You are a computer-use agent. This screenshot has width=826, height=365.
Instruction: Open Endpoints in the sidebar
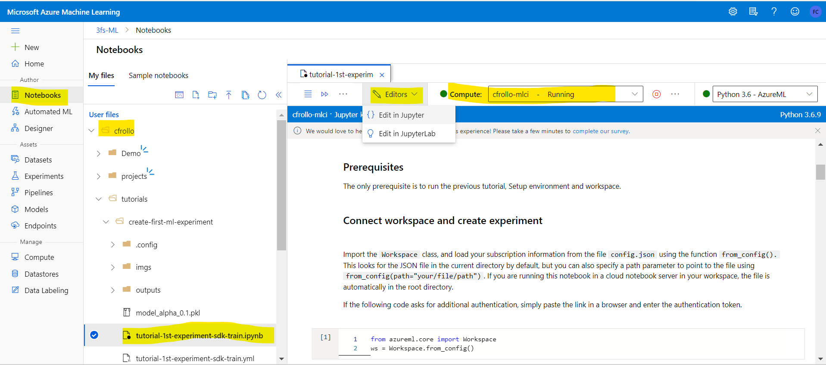click(x=34, y=226)
